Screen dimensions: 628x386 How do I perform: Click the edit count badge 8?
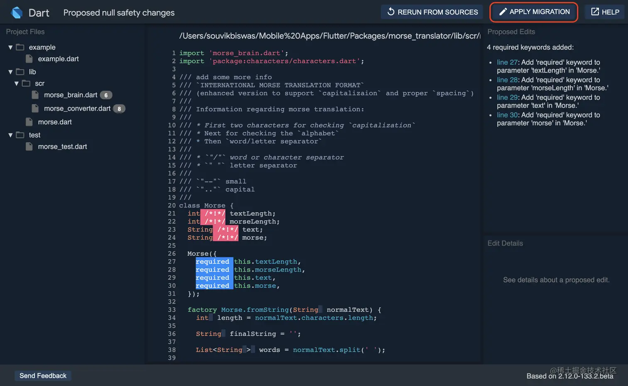[119, 109]
